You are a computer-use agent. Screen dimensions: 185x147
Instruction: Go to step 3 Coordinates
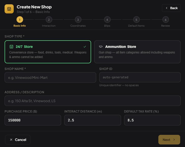click(78, 20)
